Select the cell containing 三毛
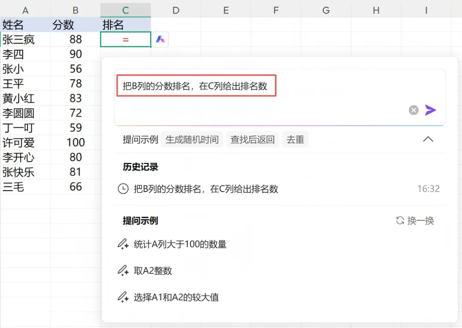 [25, 187]
